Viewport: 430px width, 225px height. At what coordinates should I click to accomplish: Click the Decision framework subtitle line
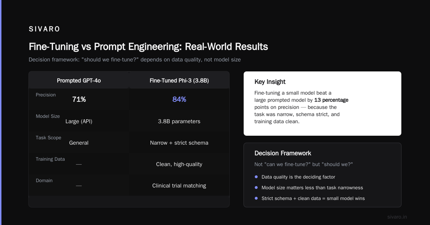pos(135,60)
